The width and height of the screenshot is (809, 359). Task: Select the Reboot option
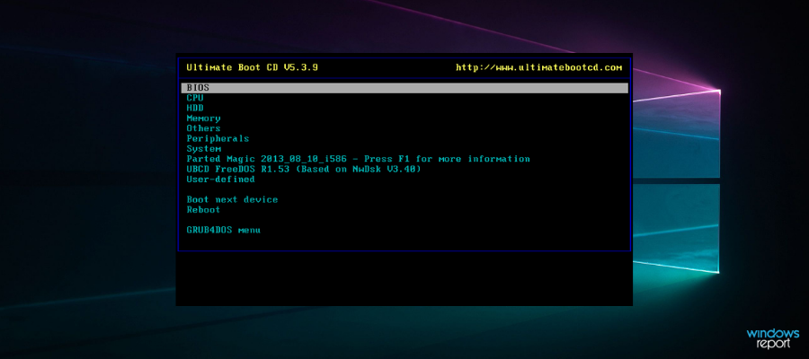coord(203,210)
